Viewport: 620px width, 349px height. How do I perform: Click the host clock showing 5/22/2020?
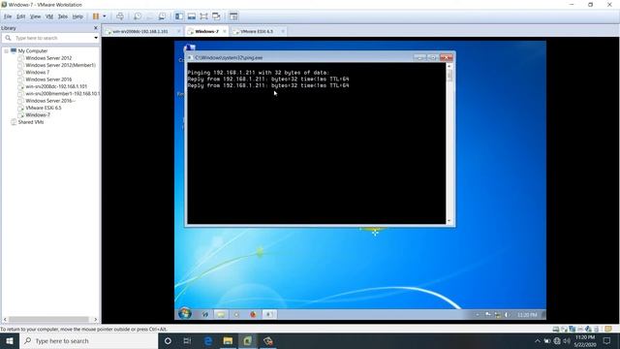tap(585, 340)
